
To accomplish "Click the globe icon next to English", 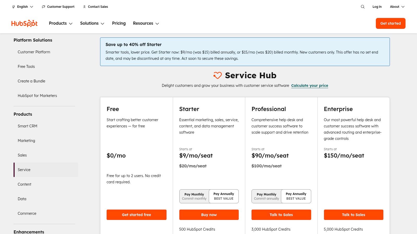I will click(x=13, y=7).
